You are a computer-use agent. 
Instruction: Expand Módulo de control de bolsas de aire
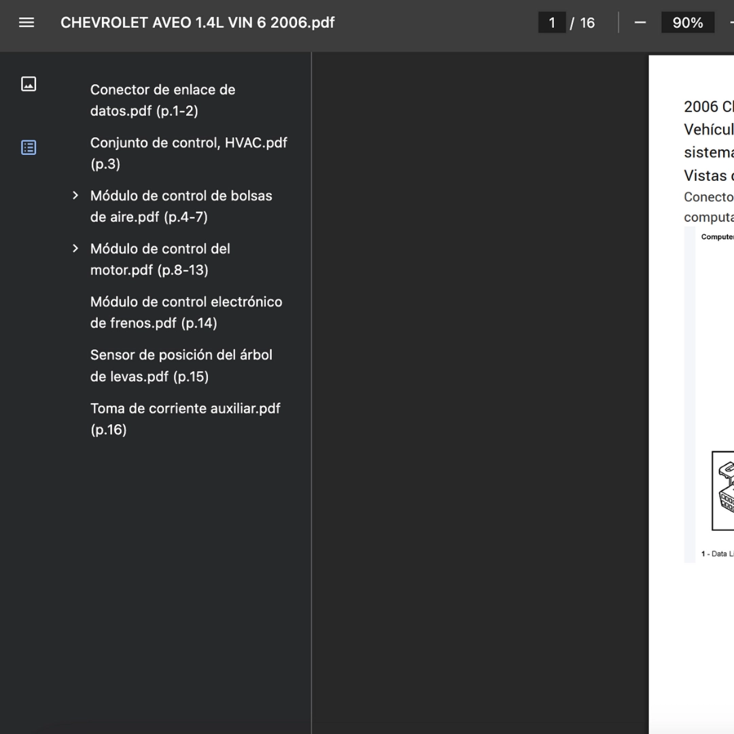click(75, 196)
